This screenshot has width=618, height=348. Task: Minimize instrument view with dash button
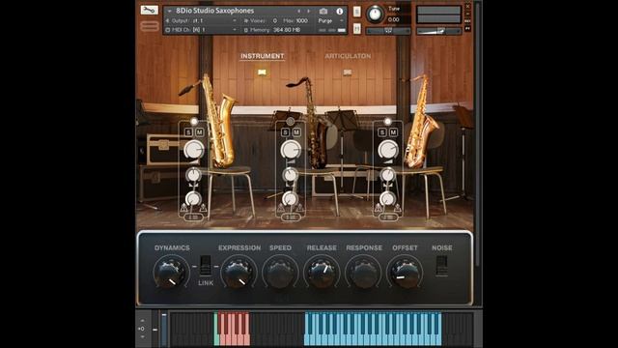[467, 14]
